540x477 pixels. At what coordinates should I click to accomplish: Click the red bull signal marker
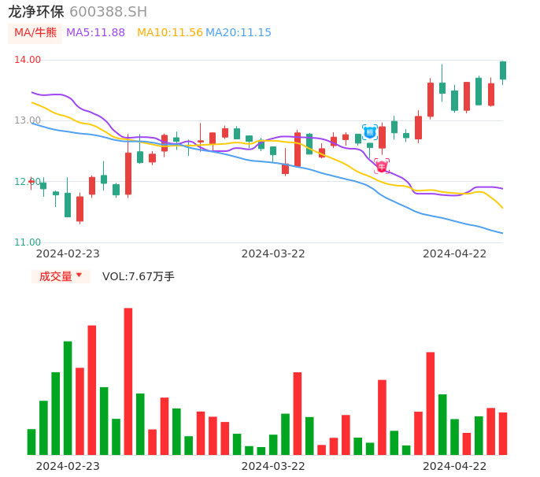[382, 166]
